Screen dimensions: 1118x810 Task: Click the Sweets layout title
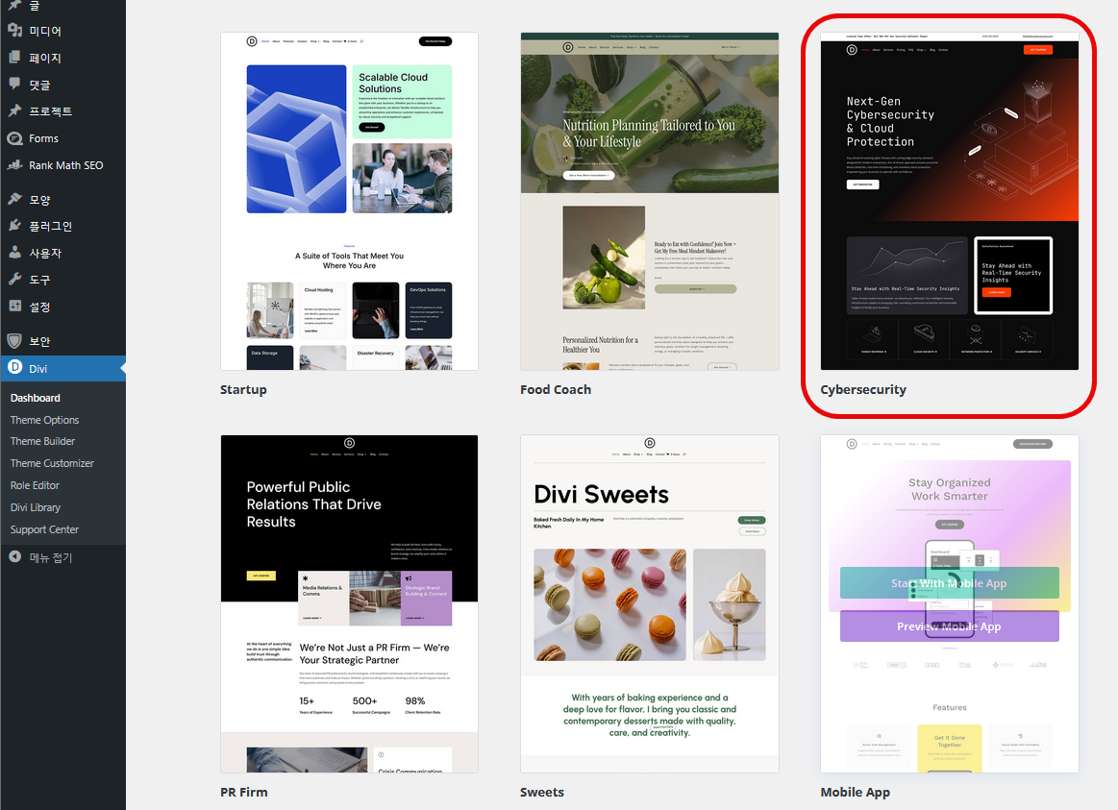[x=542, y=792]
